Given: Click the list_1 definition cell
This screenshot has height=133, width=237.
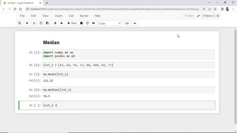Looking at the screenshot, I should 128,65.
